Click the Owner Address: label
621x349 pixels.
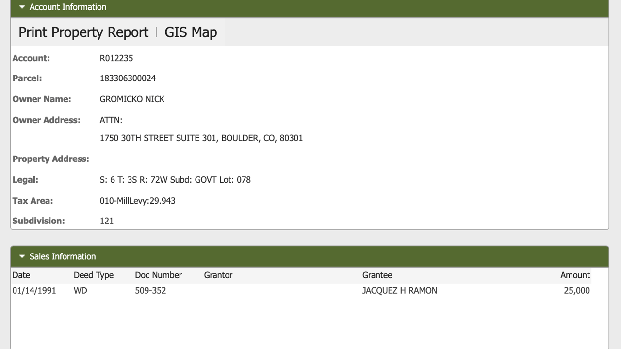(47, 120)
